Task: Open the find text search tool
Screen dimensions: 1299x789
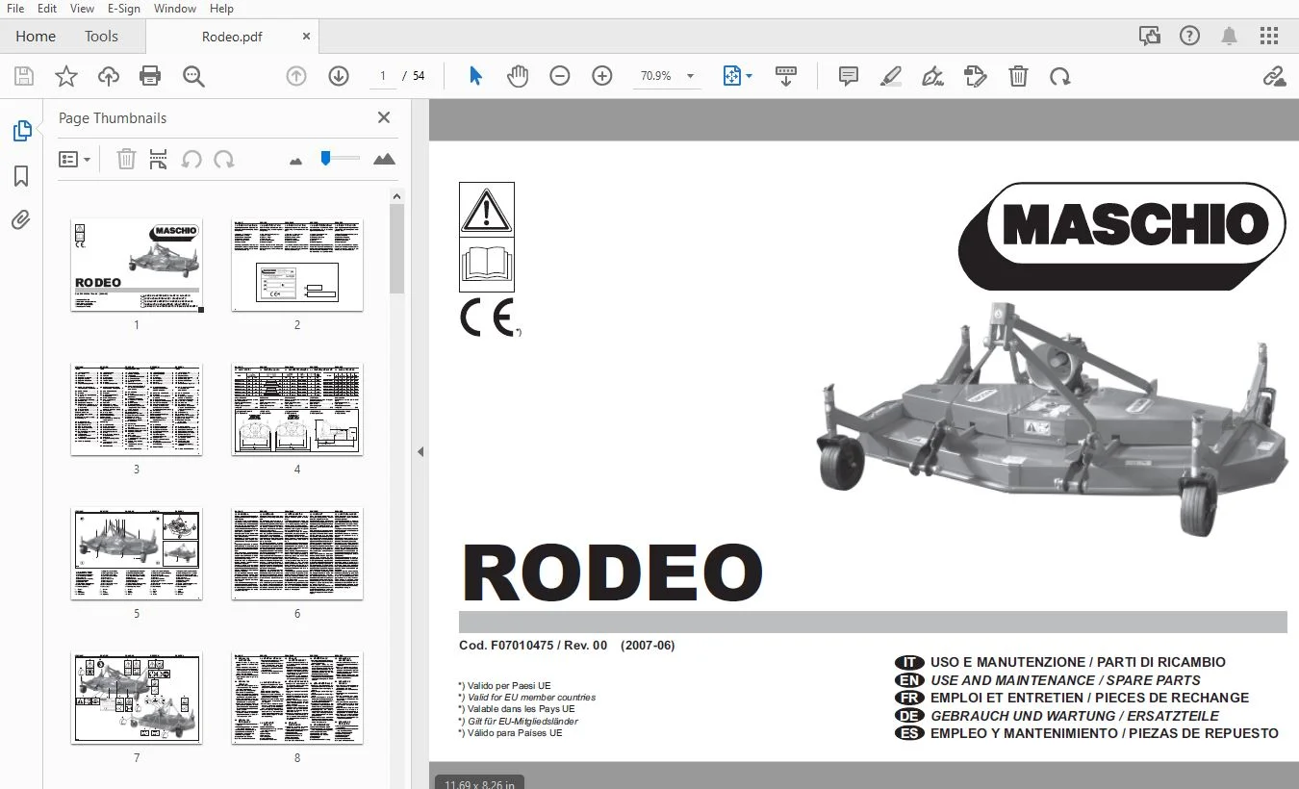Action: pyautogui.click(x=193, y=76)
